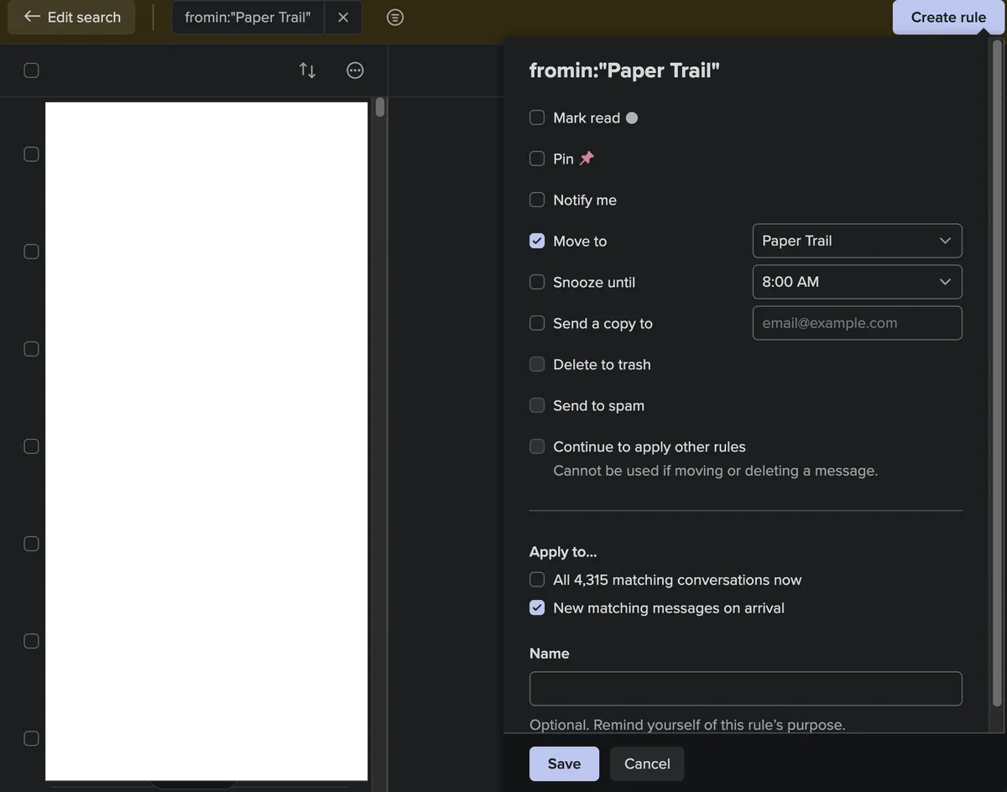Image resolution: width=1007 pixels, height=792 pixels.
Task: Open the rules icon next to search bar
Action: pyautogui.click(x=394, y=17)
